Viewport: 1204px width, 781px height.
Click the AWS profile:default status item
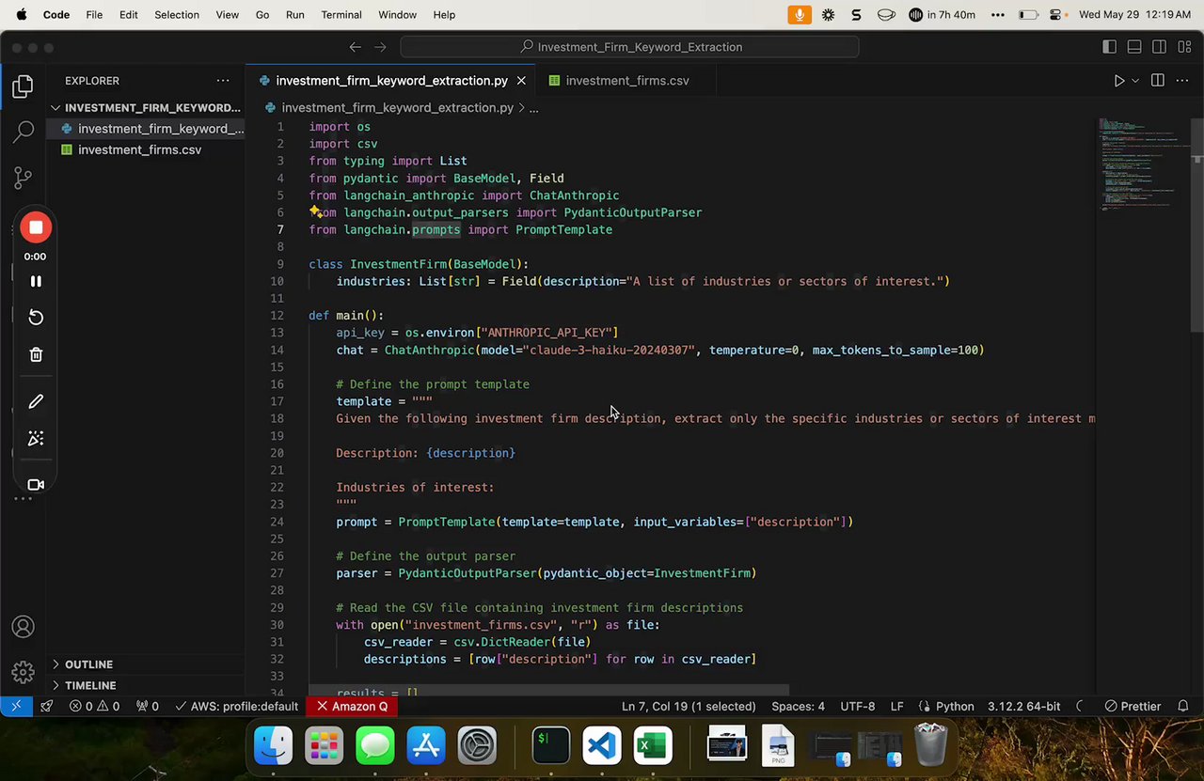coord(236,706)
